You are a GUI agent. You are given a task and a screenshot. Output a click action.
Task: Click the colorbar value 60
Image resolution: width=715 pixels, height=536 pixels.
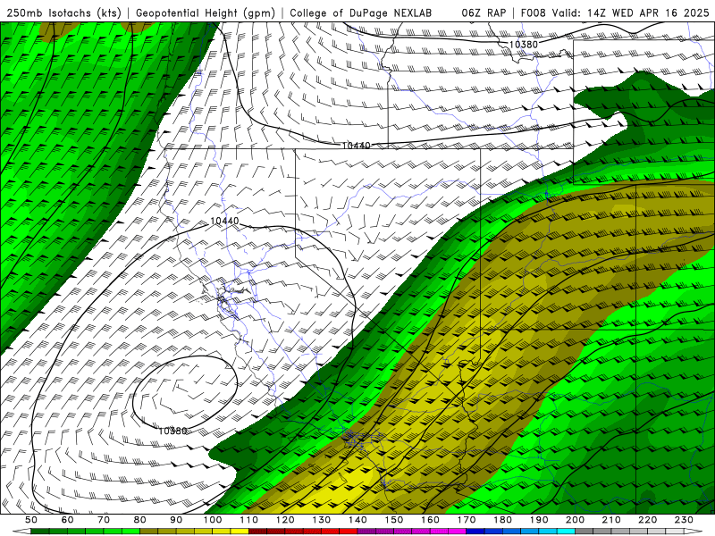click(x=68, y=520)
